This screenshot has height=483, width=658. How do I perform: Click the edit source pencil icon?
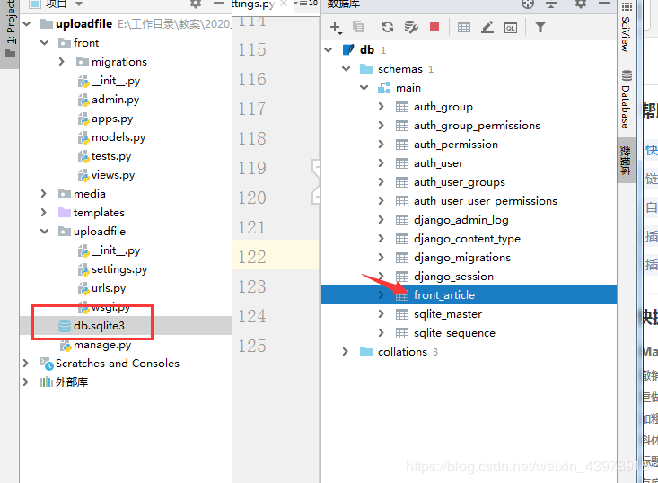pyautogui.click(x=487, y=28)
